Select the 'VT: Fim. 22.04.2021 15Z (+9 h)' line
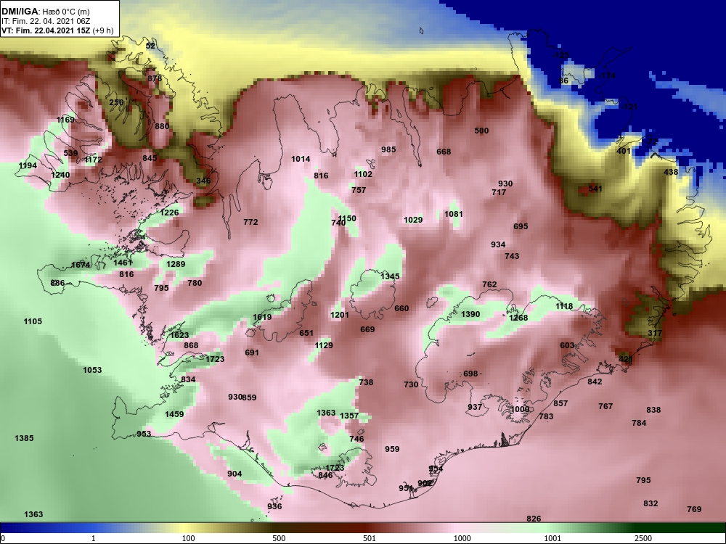 [x=57, y=30]
